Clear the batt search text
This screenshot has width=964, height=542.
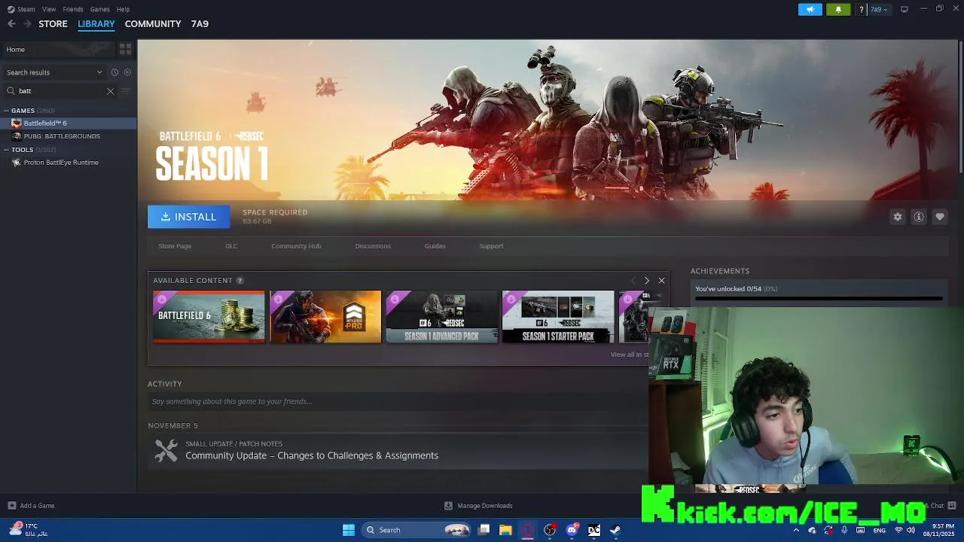pos(110,91)
